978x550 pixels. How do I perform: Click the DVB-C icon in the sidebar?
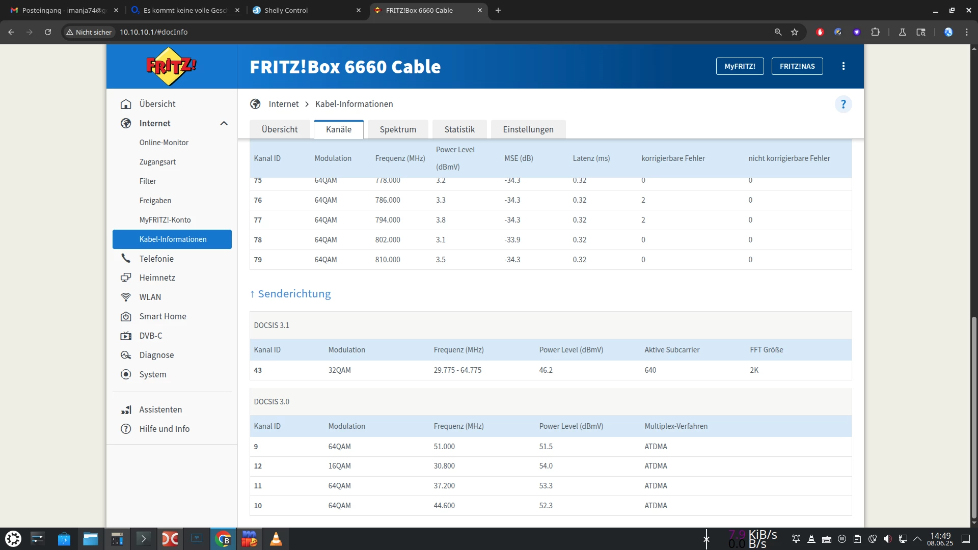pyautogui.click(x=126, y=336)
